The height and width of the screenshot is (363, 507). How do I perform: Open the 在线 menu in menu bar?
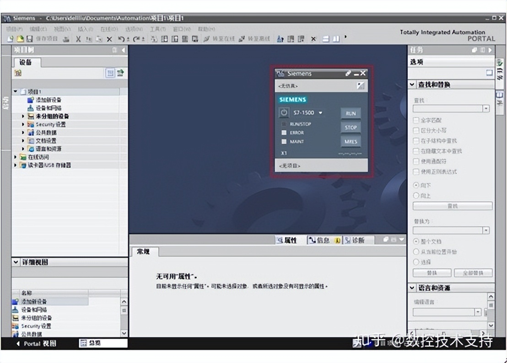109,29
